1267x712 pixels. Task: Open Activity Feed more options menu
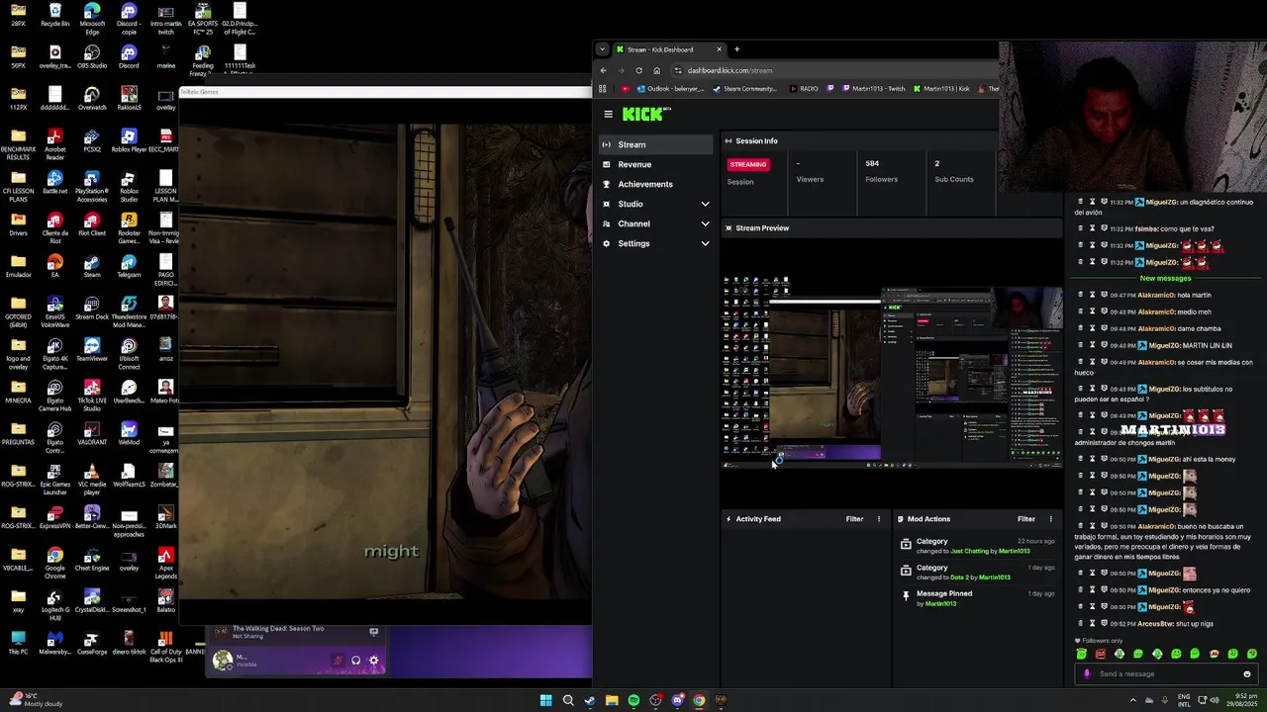pyautogui.click(x=878, y=519)
